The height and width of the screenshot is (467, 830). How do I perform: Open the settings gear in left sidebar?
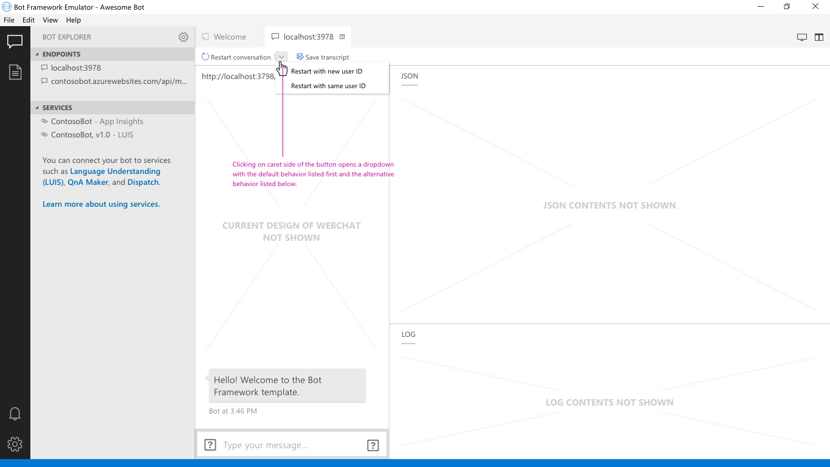tap(15, 444)
